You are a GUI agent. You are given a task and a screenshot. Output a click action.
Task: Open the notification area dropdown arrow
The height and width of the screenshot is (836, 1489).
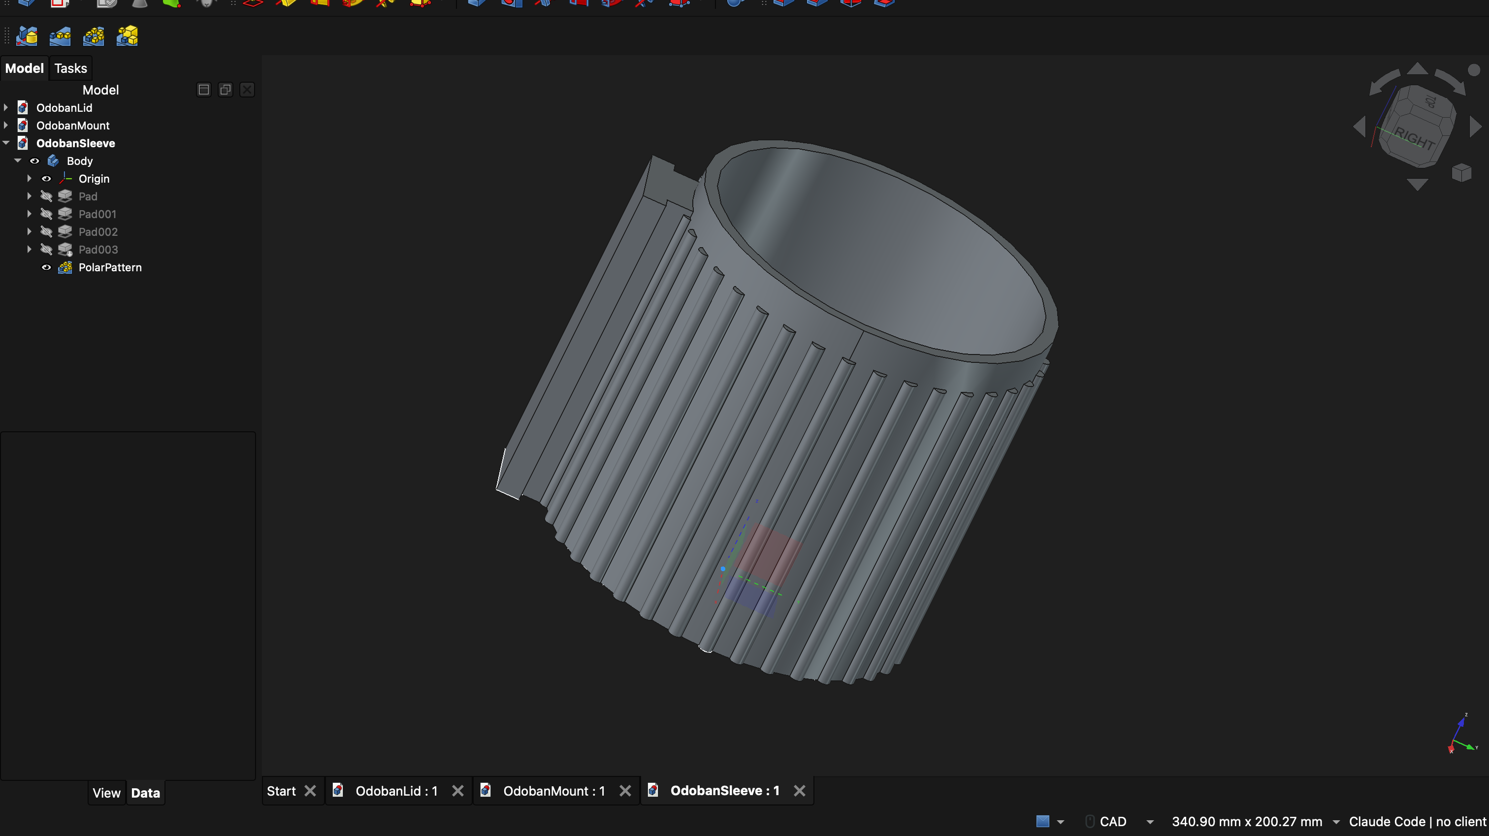coord(1061,822)
